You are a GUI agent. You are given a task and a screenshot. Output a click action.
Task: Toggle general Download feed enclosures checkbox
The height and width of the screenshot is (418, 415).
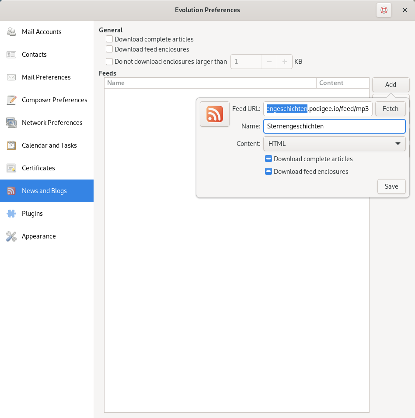[109, 49]
